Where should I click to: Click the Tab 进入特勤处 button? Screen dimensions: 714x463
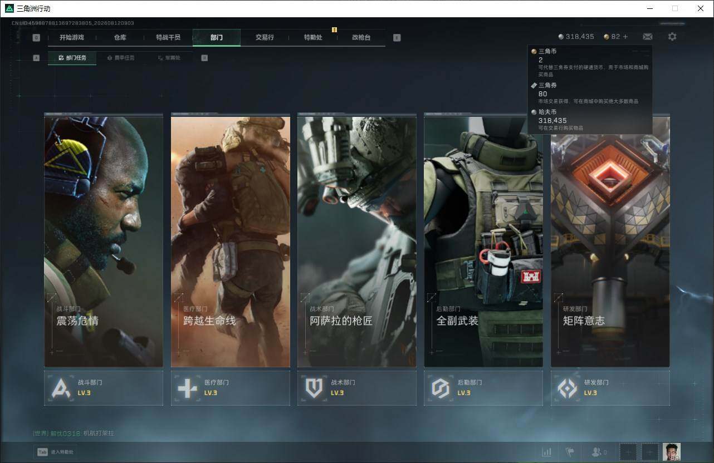point(56,452)
